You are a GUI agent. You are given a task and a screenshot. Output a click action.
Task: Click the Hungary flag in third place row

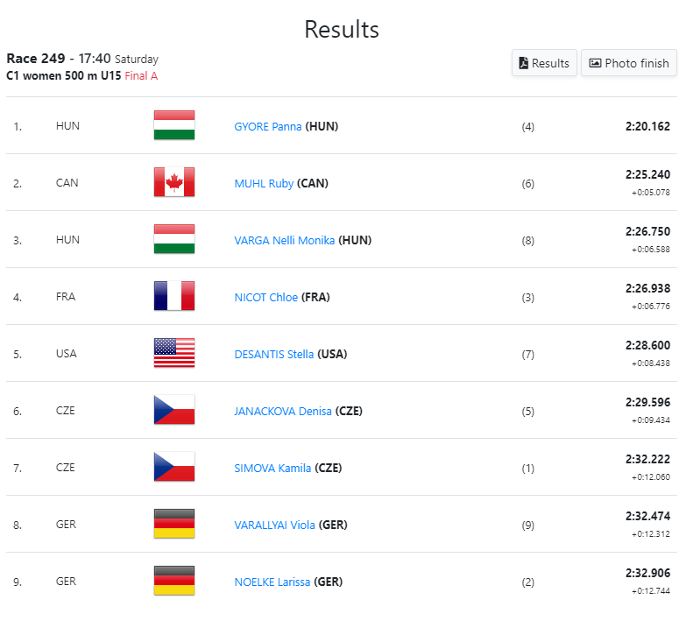174,239
